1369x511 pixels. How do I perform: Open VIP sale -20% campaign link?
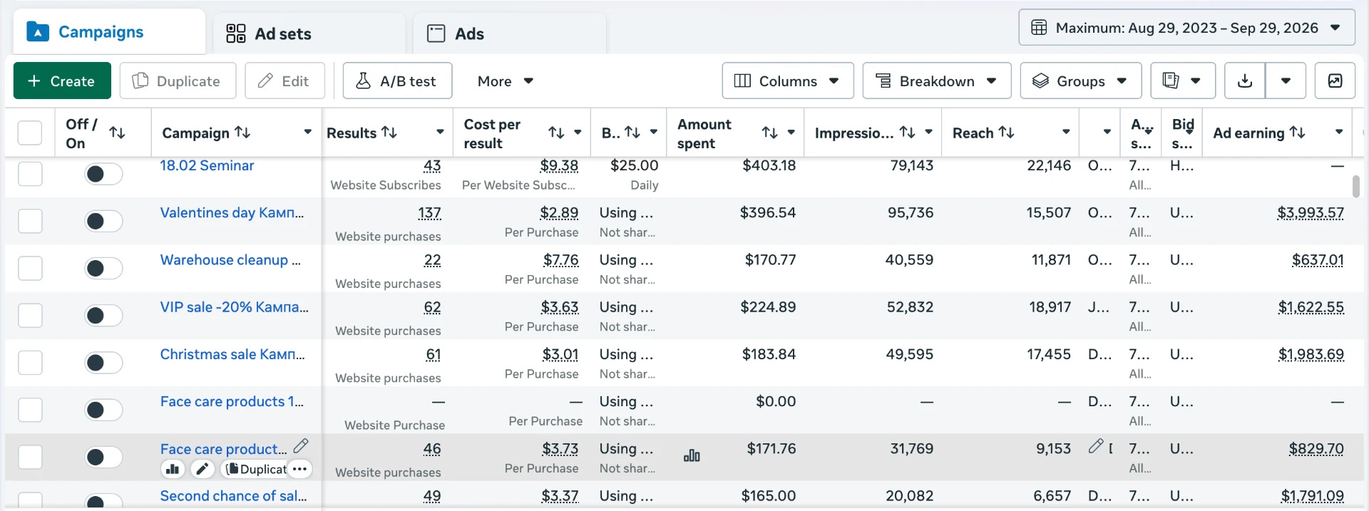coord(234,307)
